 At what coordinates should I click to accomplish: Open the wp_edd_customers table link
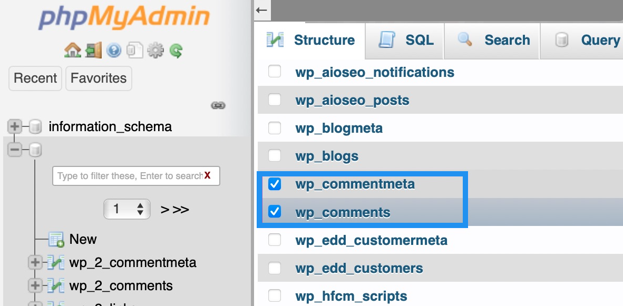click(x=359, y=268)
